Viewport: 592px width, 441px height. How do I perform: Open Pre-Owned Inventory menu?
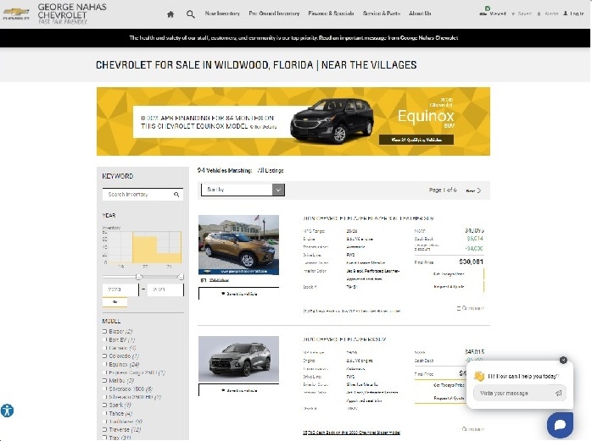pyautogui.click(x=274, y=14)
